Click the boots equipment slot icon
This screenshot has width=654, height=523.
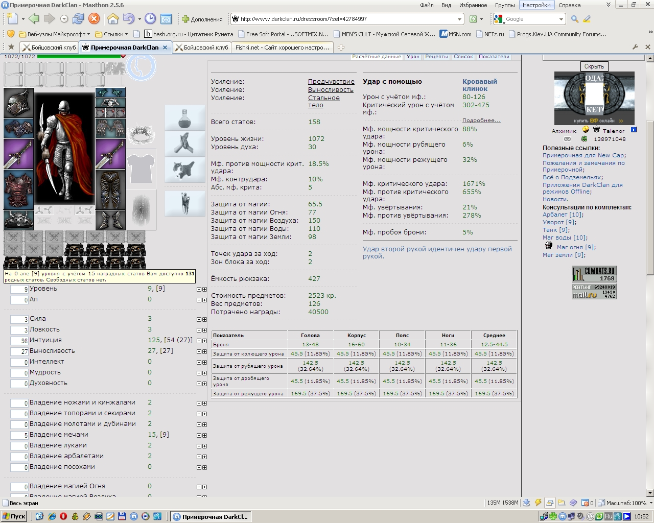[110, 220]
